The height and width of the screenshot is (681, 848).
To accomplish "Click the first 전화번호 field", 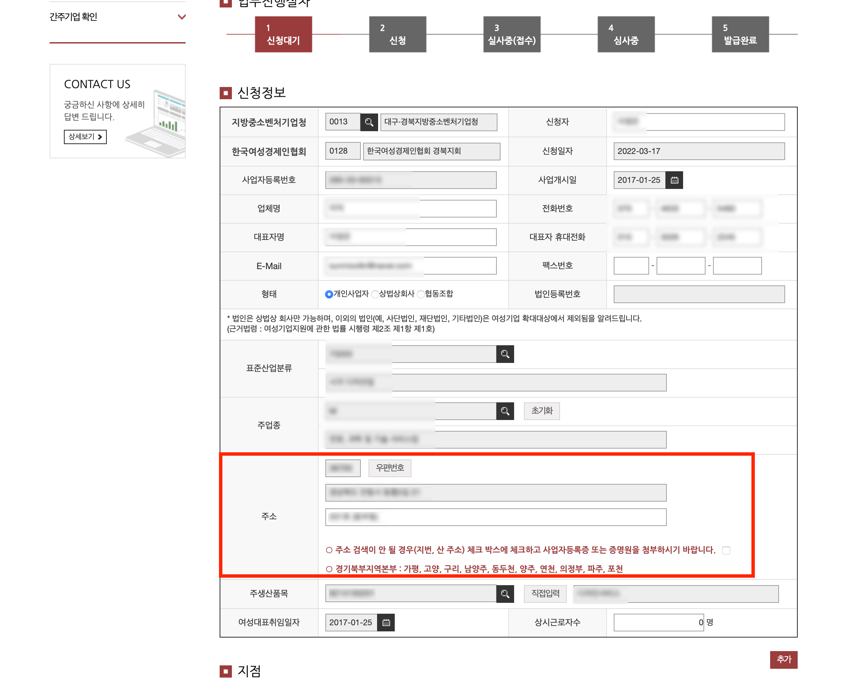I will coord(631,208).
